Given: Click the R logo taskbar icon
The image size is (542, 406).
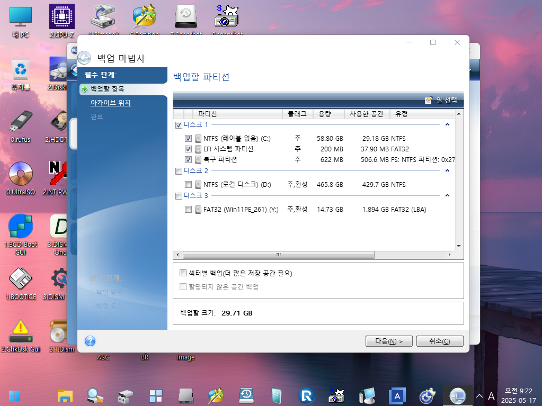Looking at the screenshot, I should click(x=306, y=396).
